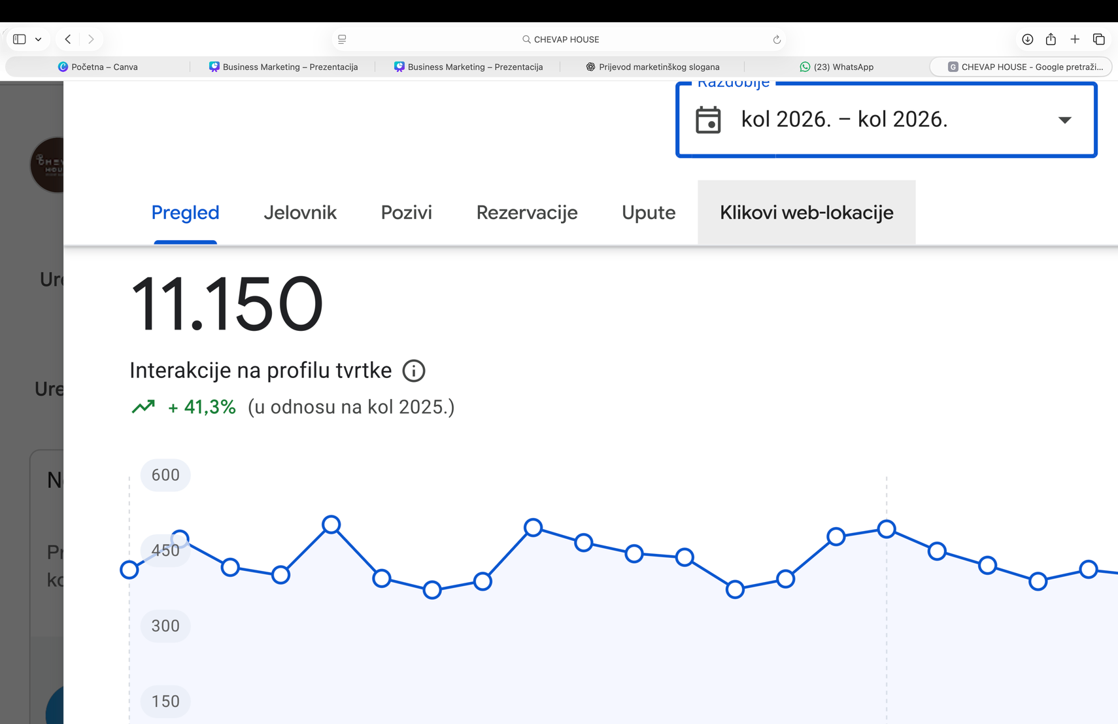Screen dimensions: 1118x724
Task: Click the green upward trend arrow icon
Action: 143,407
